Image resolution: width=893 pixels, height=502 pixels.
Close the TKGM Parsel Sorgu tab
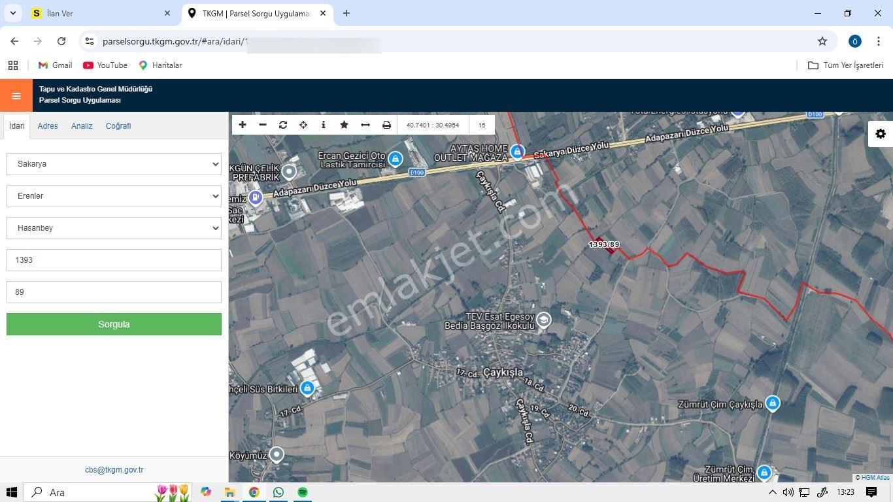pos(323,13)
